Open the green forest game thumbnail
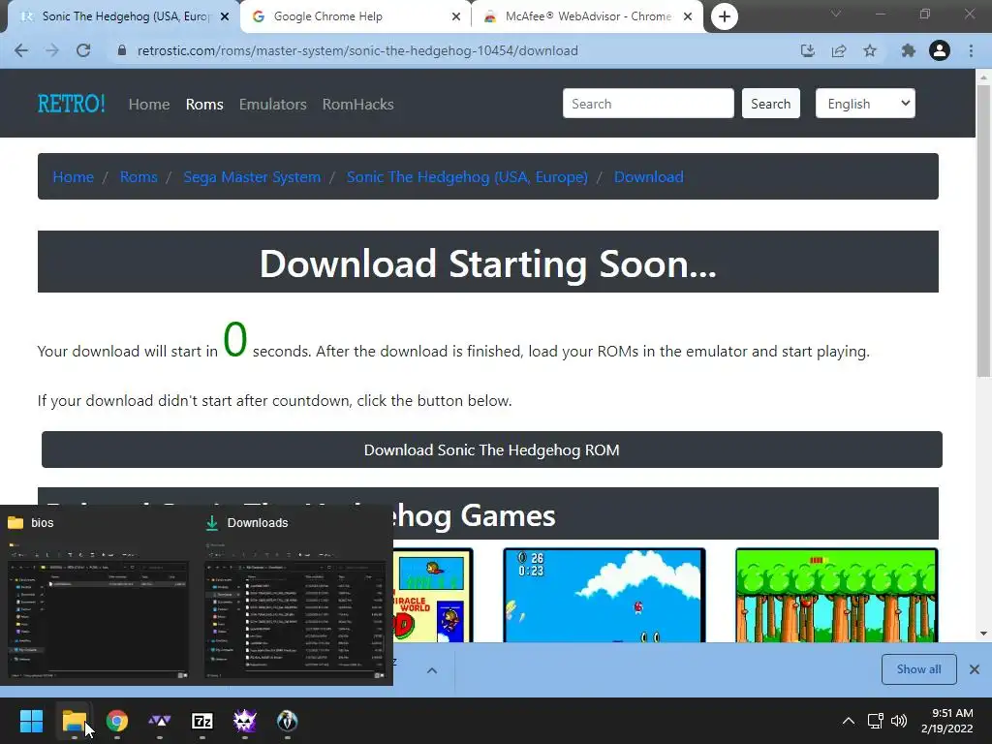The width and height of the screenshot is (992, 744). pyautogui.click(x=836, y=596)
